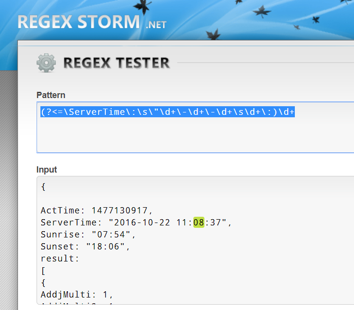Screen dimensions: 354x310
Task: Click the highlighted 08 match
Action: coord(199,223)
